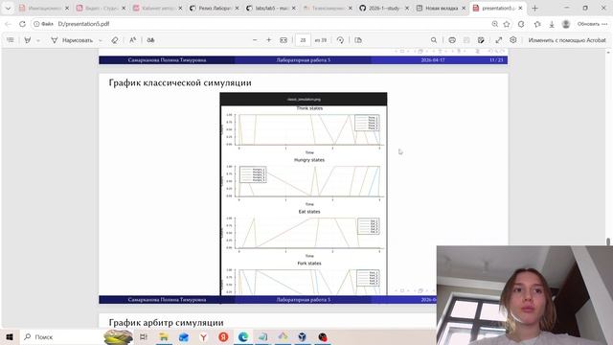Image resolution: width=613 pixels, height=345 pixels.
Task: Toggle fit to width view
Action: click(x=284, y=40)
